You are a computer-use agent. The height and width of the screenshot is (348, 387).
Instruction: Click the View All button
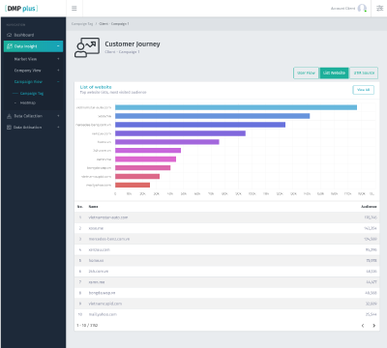pos(363,90)
